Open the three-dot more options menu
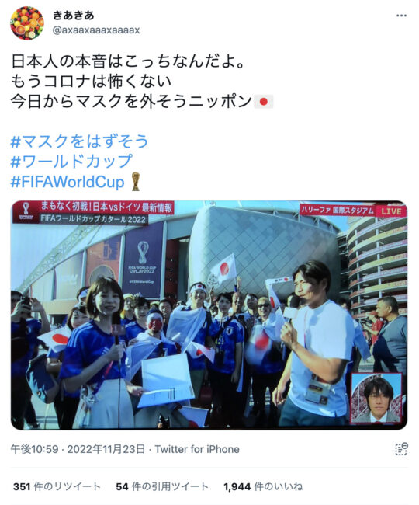 [x=401, y=16]
